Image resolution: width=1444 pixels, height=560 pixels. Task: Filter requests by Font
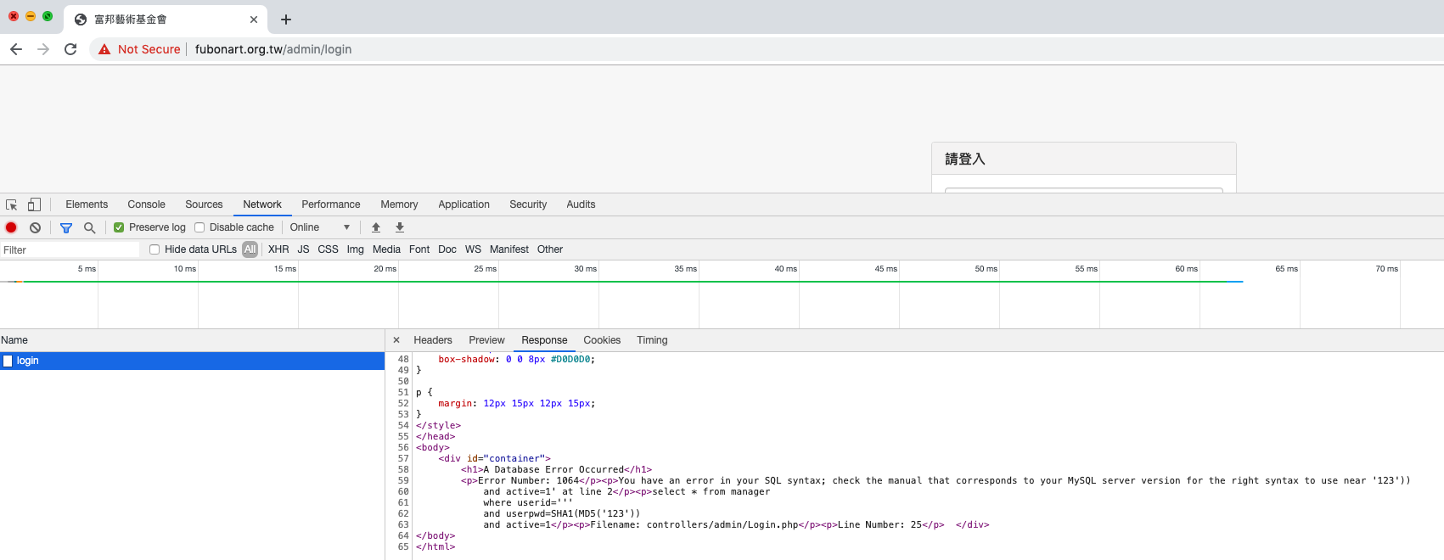[x=419, y=249]
